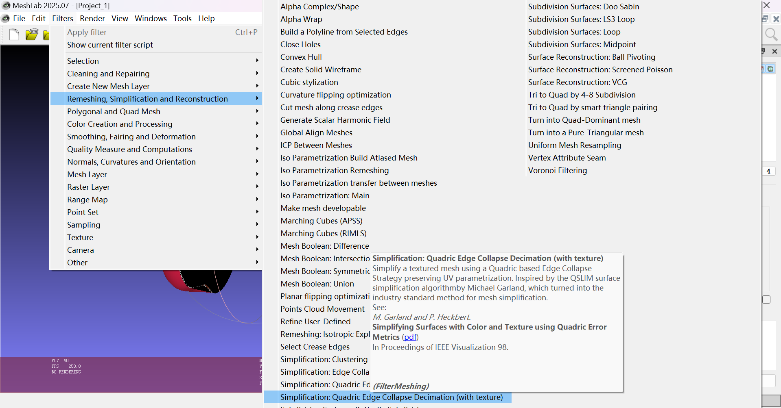The image size is (781, 408).
Task: Choose Create Solid Wireframe
Action: coord(321,69)
